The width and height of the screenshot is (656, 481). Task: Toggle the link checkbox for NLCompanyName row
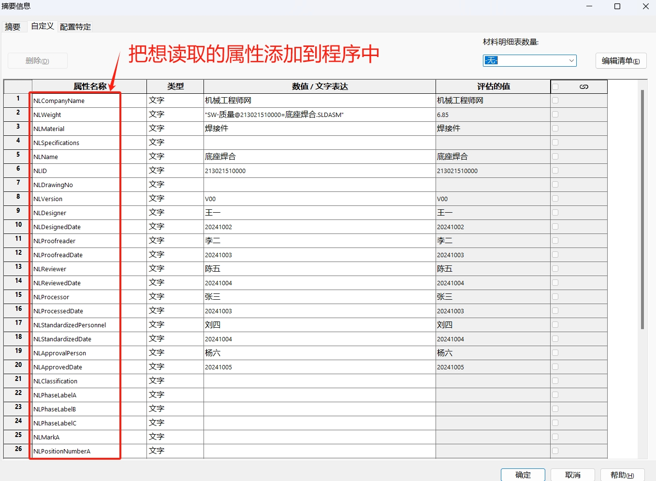point(555,101)
